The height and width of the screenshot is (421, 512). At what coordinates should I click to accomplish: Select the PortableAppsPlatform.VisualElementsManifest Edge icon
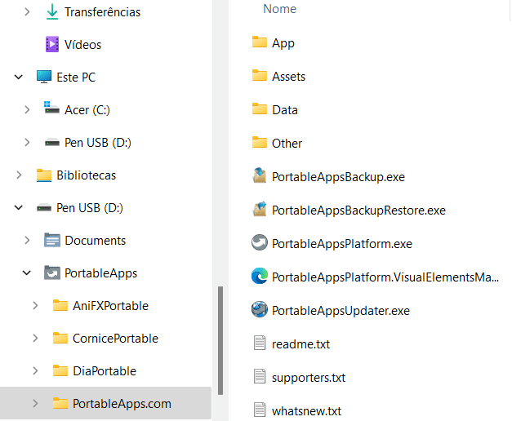tap(259, 276)
